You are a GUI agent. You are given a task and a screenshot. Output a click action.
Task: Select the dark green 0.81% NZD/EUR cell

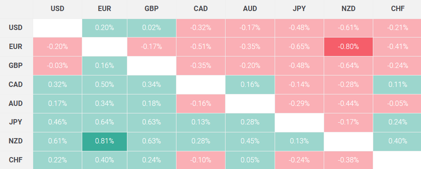click(104, 141)
